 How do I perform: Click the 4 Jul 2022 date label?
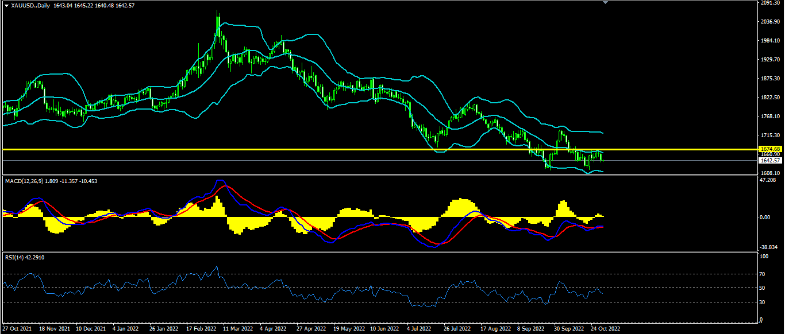(419, 329)
